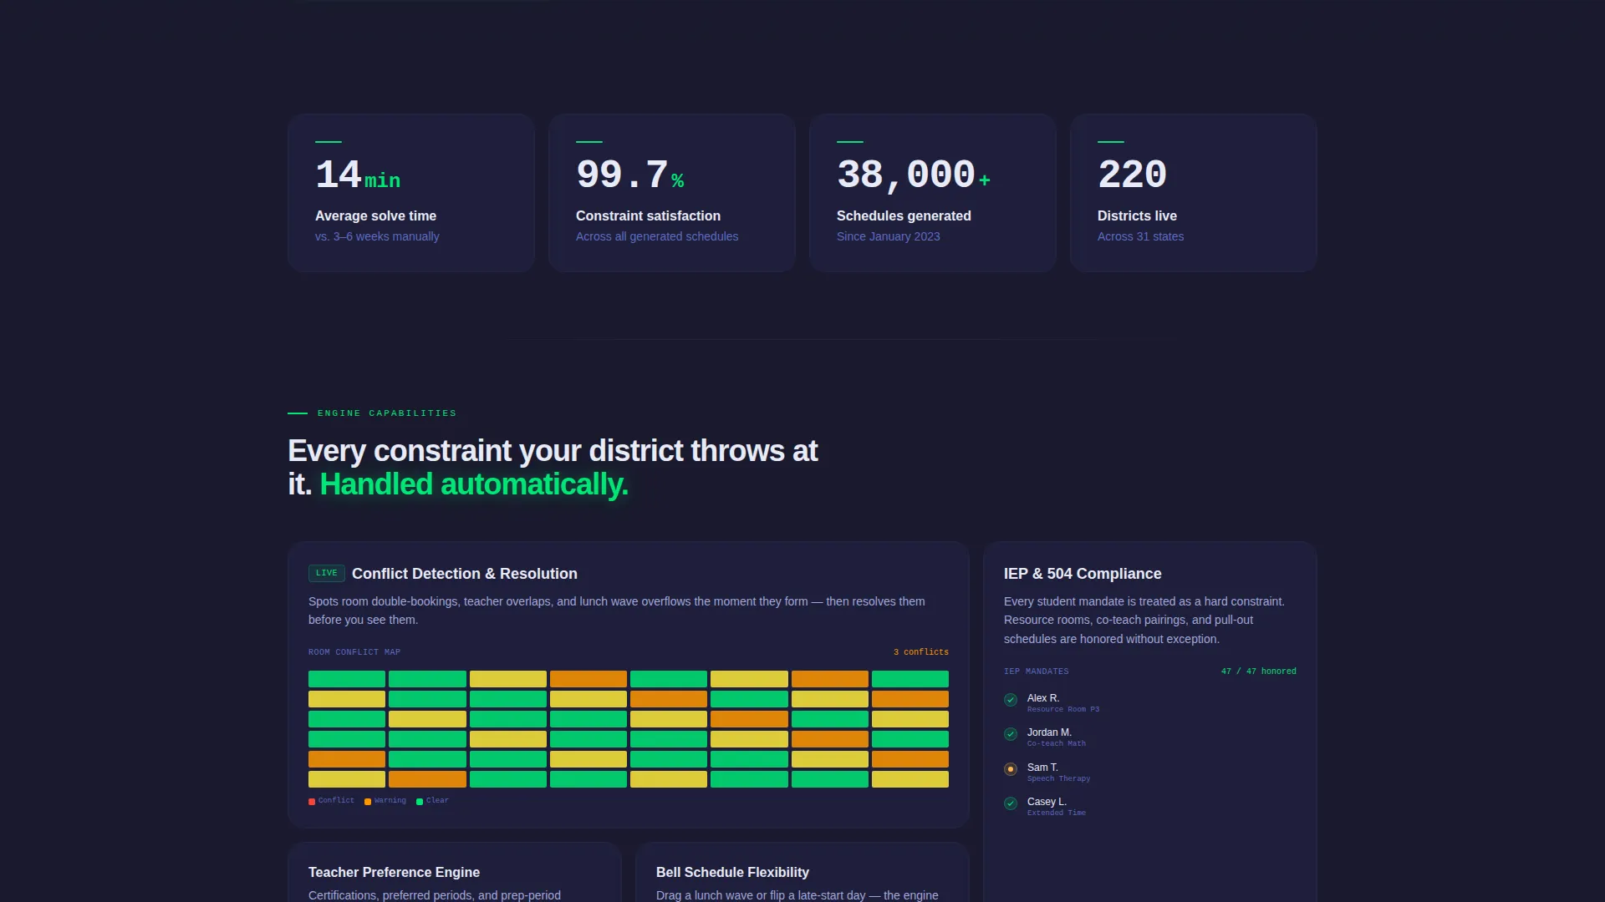Click 'Since January 2023' subtext
Screen dimensions: 1605x902
889,236
